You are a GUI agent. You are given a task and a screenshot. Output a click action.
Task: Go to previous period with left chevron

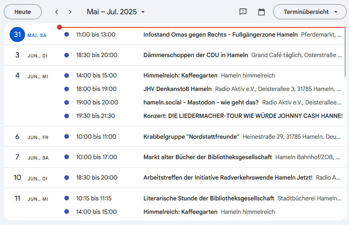coord(57,12)
